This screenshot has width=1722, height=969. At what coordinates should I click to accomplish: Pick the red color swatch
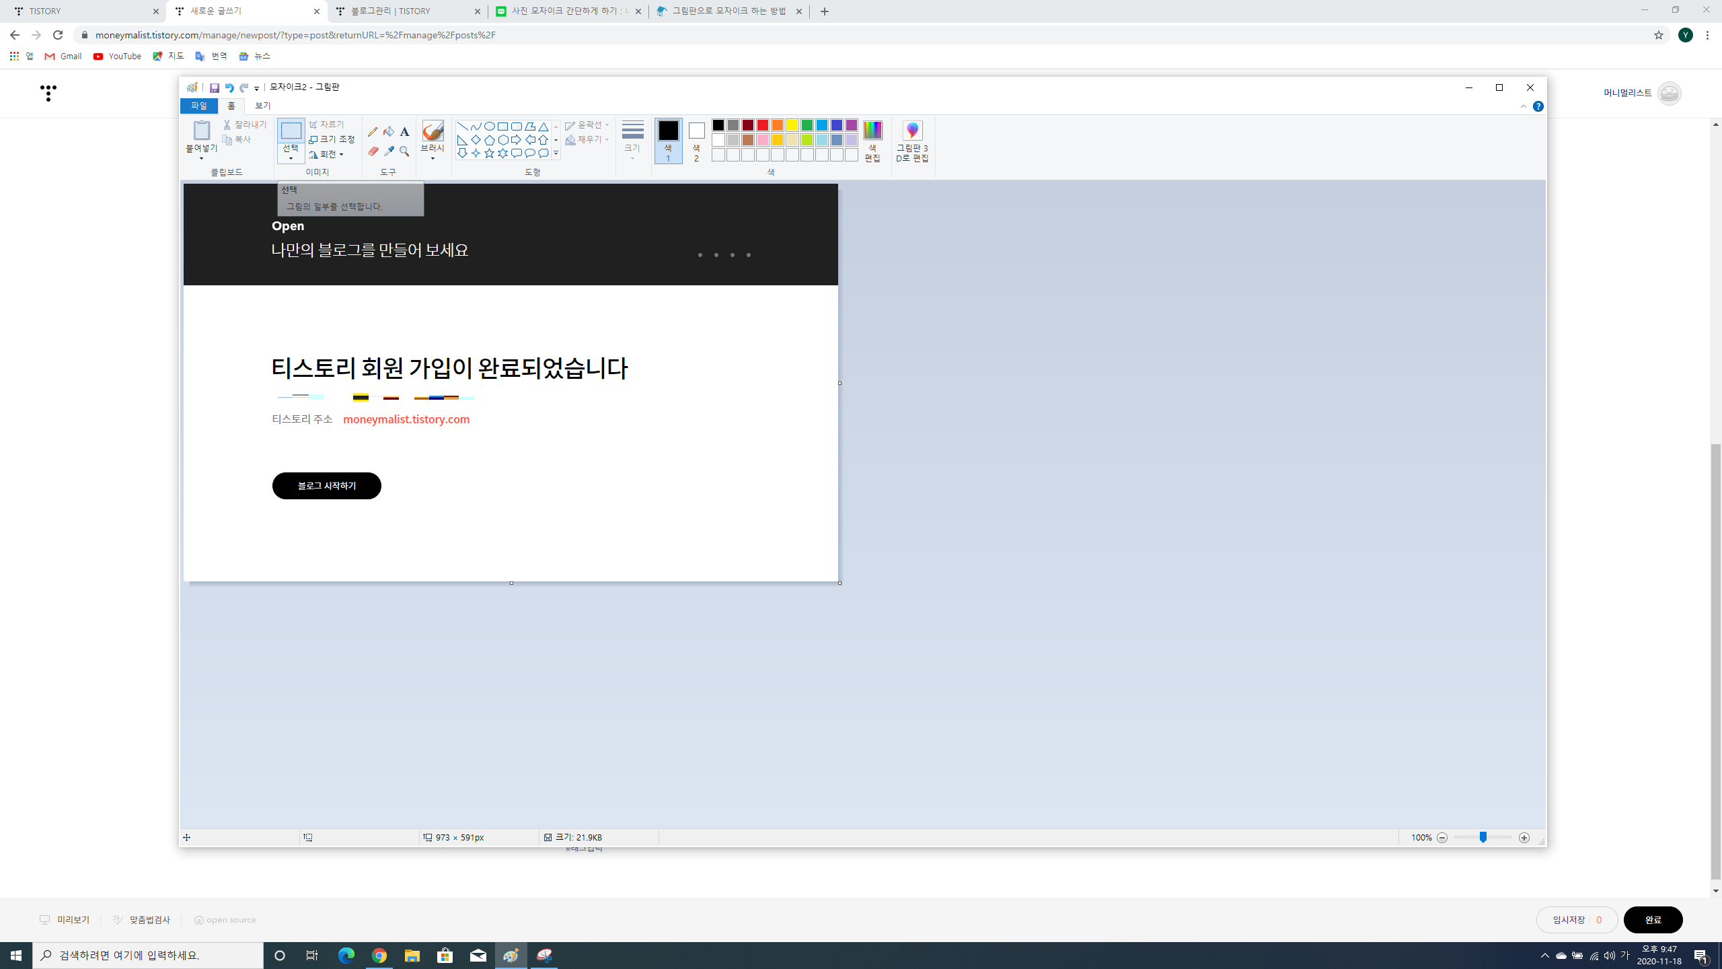tap(762, 125)
